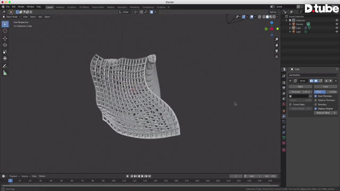
Task: Hide the Cube via eye icon
Action: 337,28
